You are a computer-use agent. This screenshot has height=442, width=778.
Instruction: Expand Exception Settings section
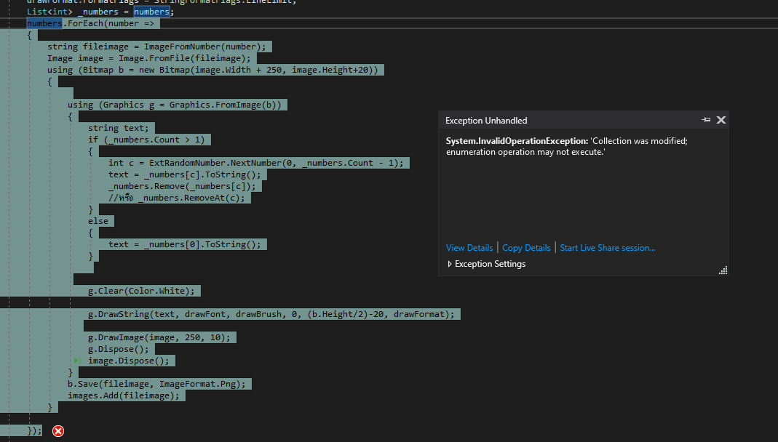485,264
